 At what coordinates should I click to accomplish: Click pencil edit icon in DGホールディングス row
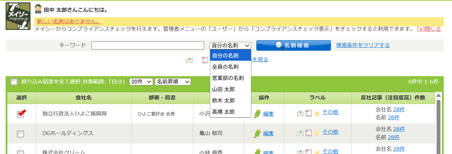[257, 134]
